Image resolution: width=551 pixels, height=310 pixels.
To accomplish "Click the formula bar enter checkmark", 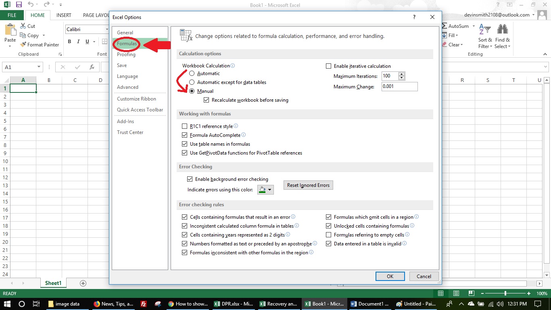I will [77, 67].
